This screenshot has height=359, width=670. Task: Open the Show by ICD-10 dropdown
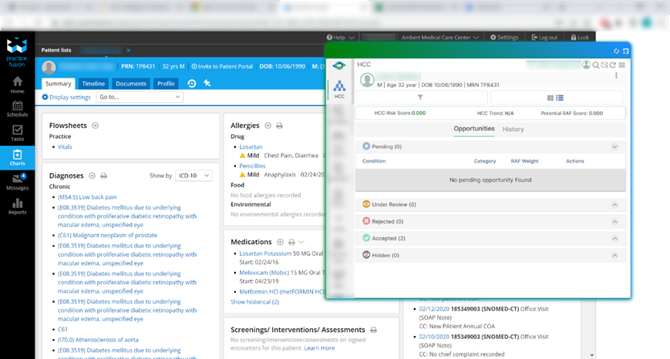click(x=194, y=176)
